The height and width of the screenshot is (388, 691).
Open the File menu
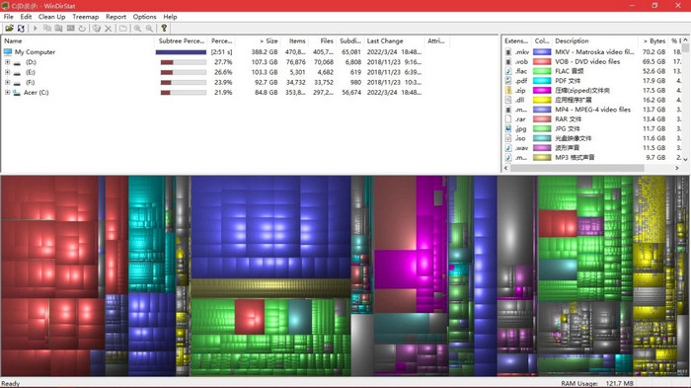[x=8, y=17]
